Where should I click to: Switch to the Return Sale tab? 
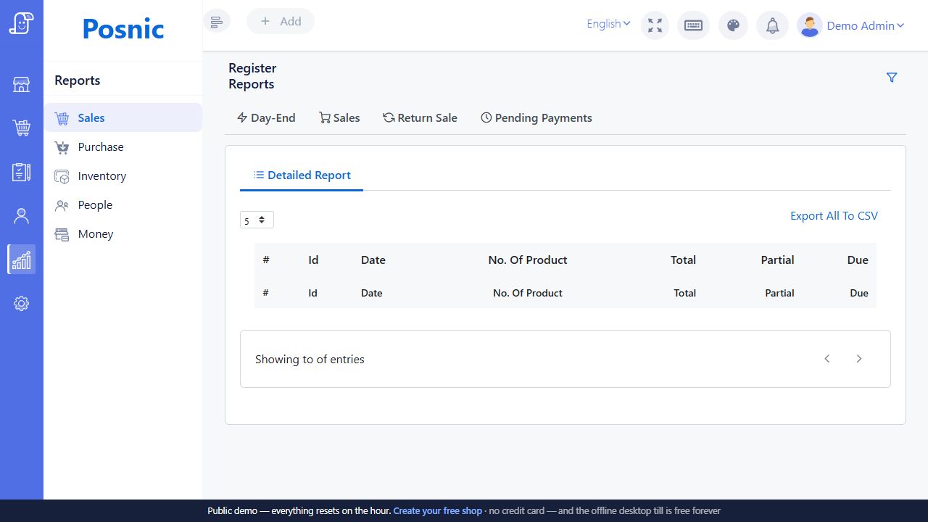[420, 117]
